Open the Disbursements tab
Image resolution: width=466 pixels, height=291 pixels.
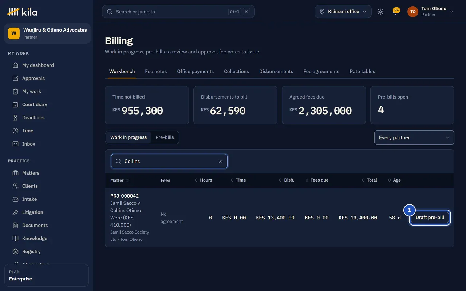click(276, 72)
